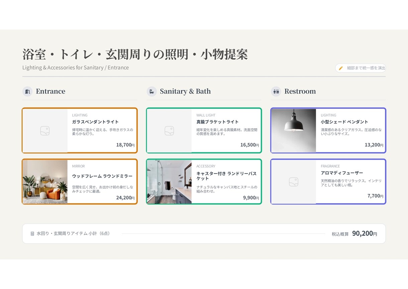Viewport: 408px width, 289px height.
Task: Open the round mirror living room photo
Action: coord(45,182)
